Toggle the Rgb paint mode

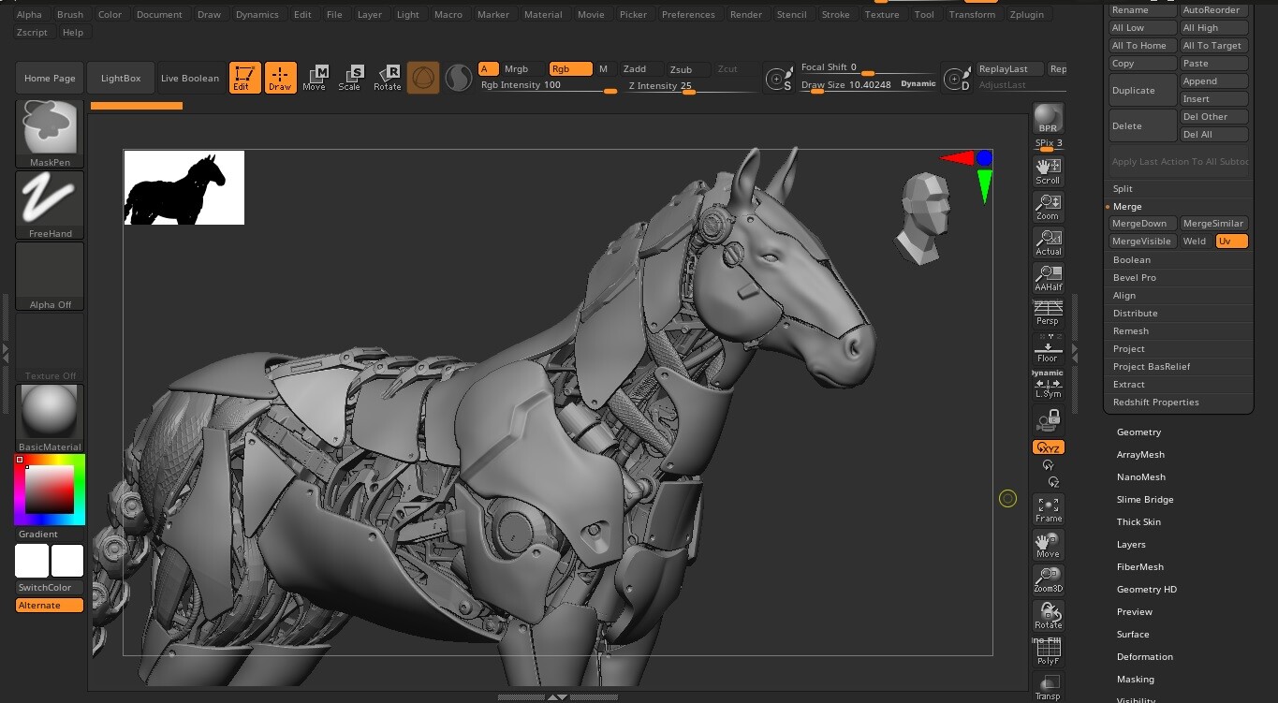(571, 68)
